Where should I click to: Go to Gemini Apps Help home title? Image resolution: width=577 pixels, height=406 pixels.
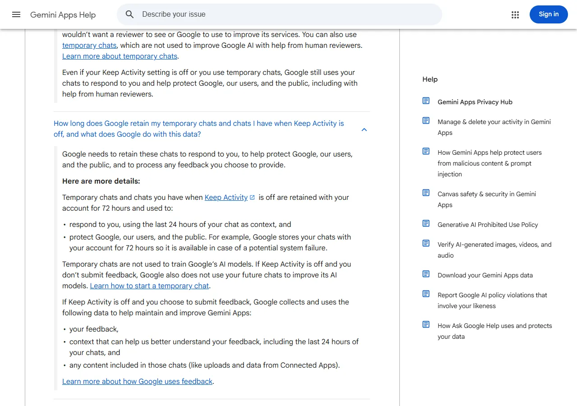coord(63,15)
